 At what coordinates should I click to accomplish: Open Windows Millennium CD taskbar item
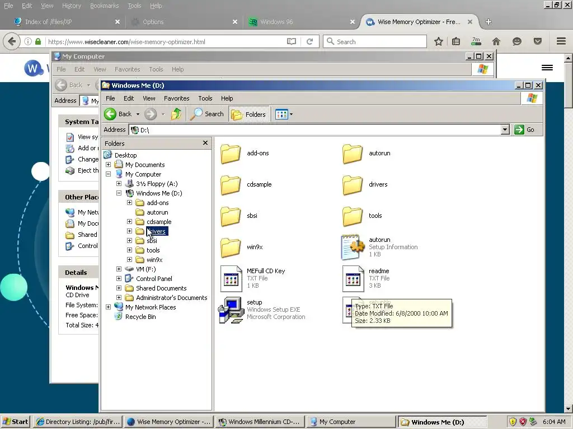(x=260, y=422)
